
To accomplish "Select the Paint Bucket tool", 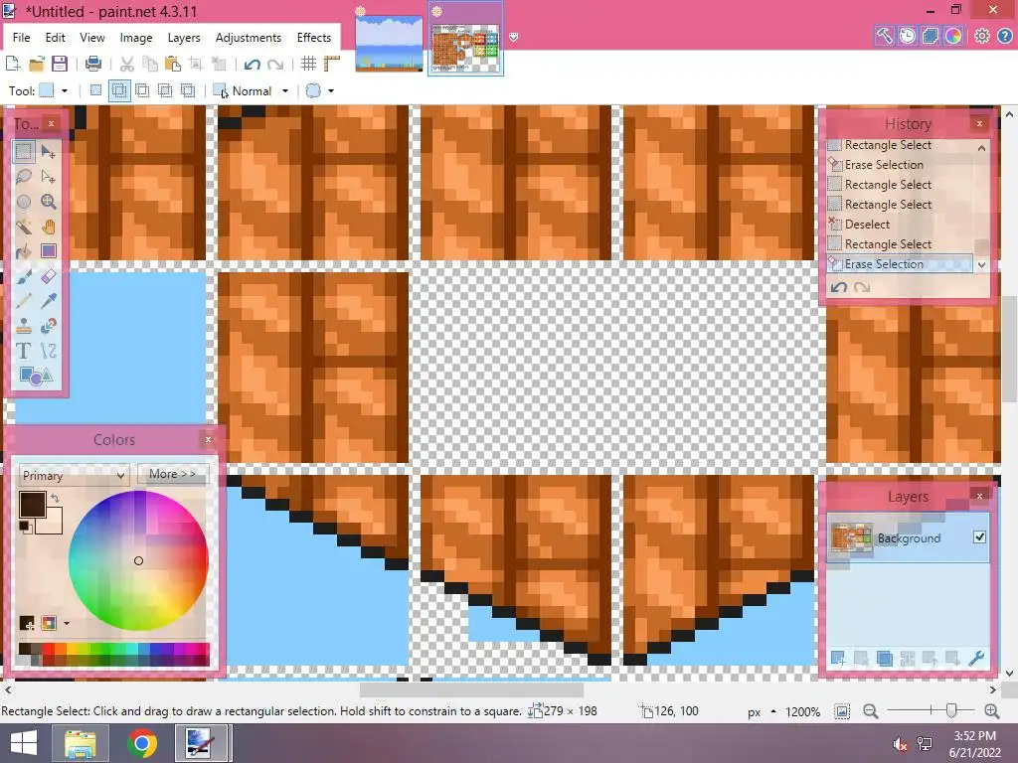I will click(24, 251).
